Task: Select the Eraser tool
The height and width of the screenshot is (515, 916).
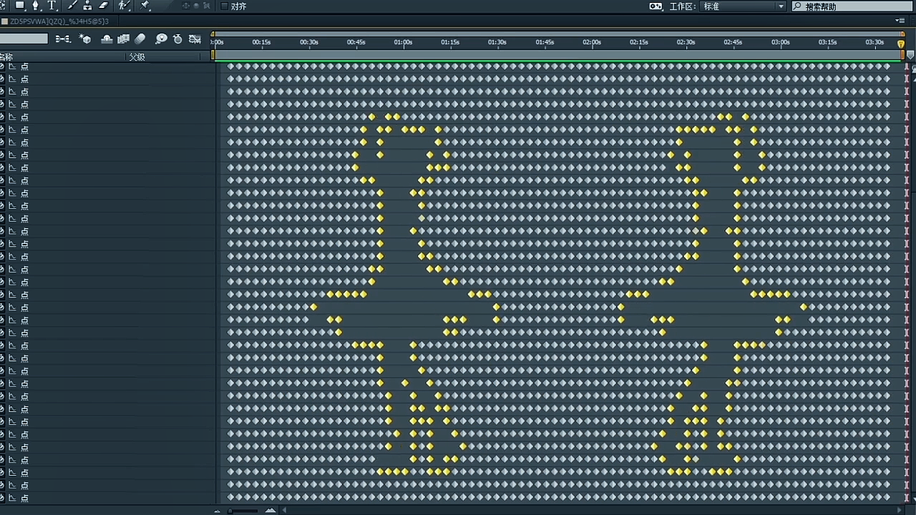Action: click(104, 6)
